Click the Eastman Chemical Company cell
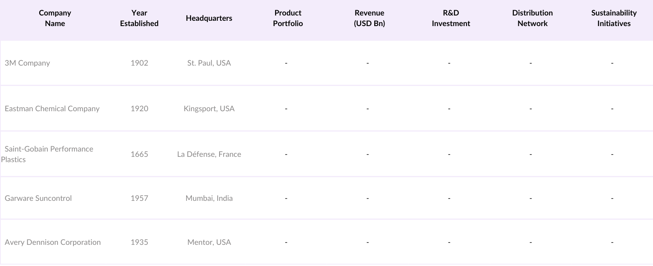The image size is (653, 266). pyautogui.click(x=52, y=109)
